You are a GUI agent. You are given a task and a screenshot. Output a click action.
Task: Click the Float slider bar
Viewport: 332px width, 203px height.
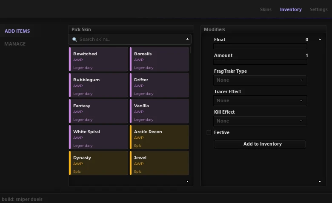tap(260, 46)
